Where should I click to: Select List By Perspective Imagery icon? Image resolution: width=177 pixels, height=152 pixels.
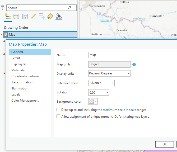click(x=59, y=16)
